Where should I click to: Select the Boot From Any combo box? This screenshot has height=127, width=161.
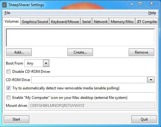[x=37, y=63]
